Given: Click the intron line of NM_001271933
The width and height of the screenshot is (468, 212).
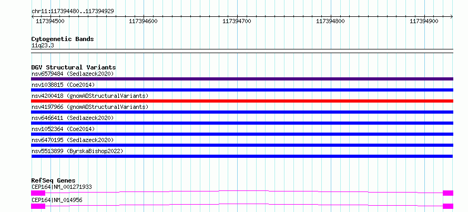Looking at the screenshot, I should coord(244,190).
